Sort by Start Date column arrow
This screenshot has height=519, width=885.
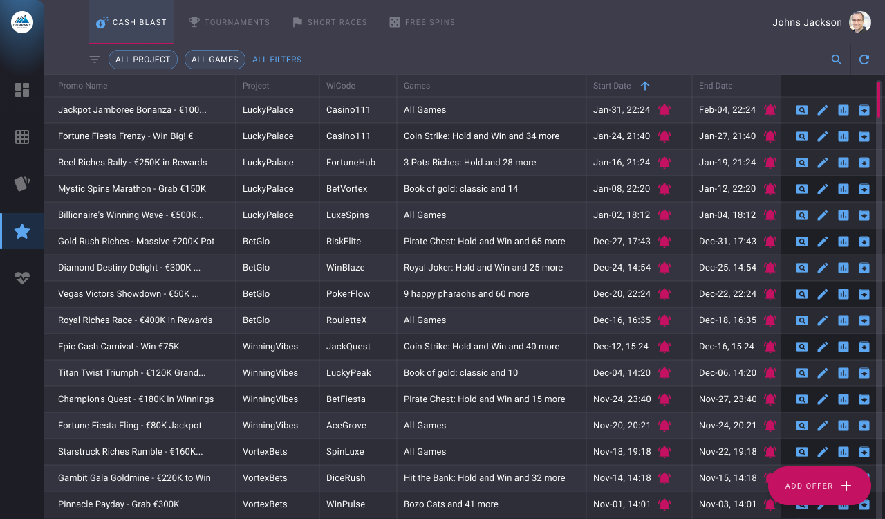tap(645, 86)
